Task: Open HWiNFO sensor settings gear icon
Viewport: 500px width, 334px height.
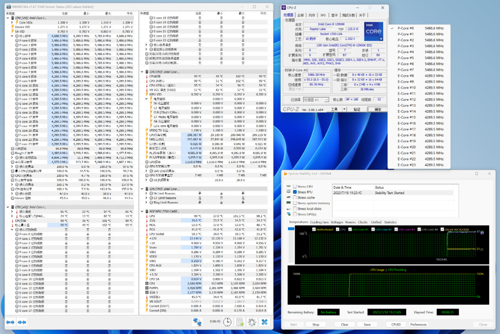Action: 252,322
